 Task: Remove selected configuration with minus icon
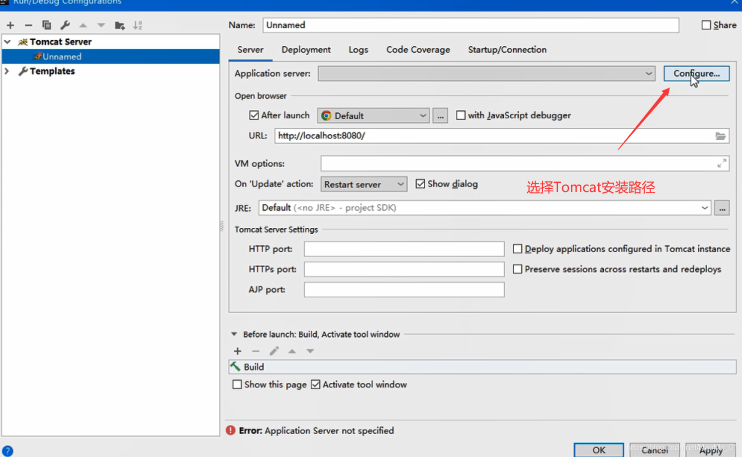click(28, 25)
